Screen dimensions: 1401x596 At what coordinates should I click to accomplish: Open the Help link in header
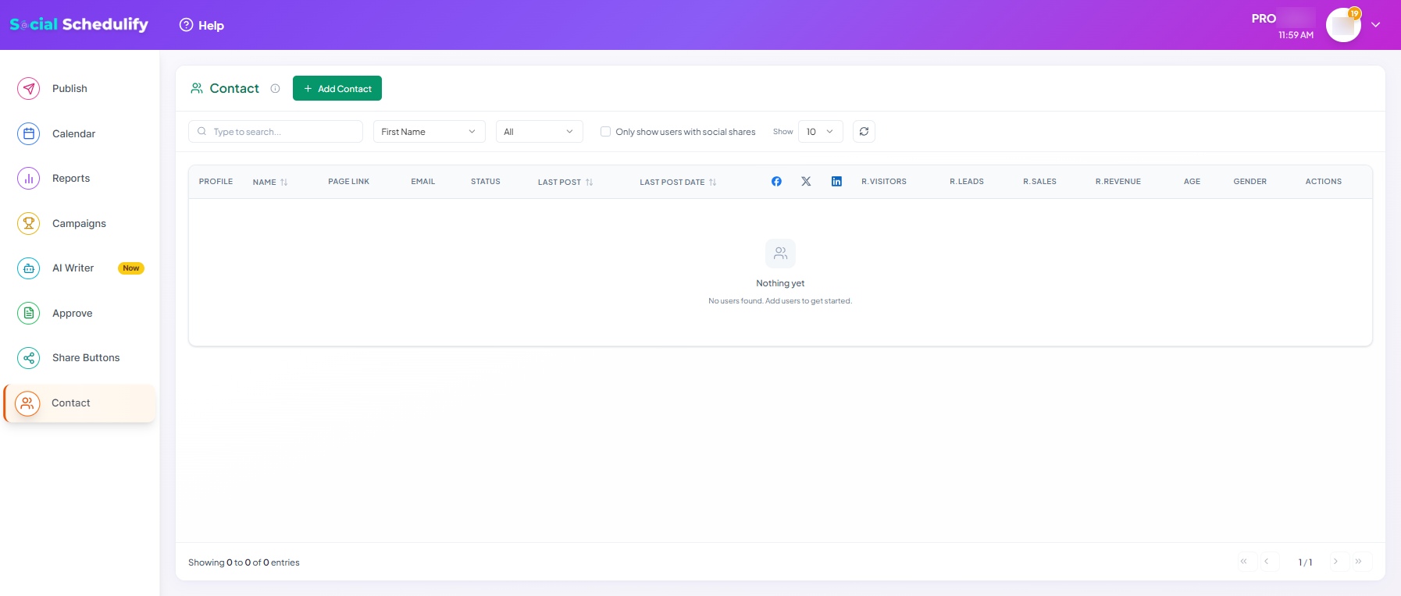click(202, 26)
